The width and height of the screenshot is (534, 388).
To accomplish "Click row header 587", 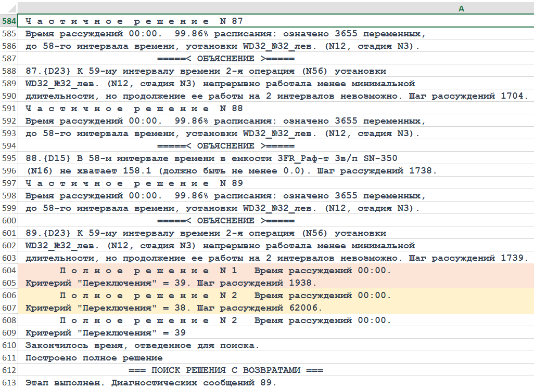I will coord(9,59).
